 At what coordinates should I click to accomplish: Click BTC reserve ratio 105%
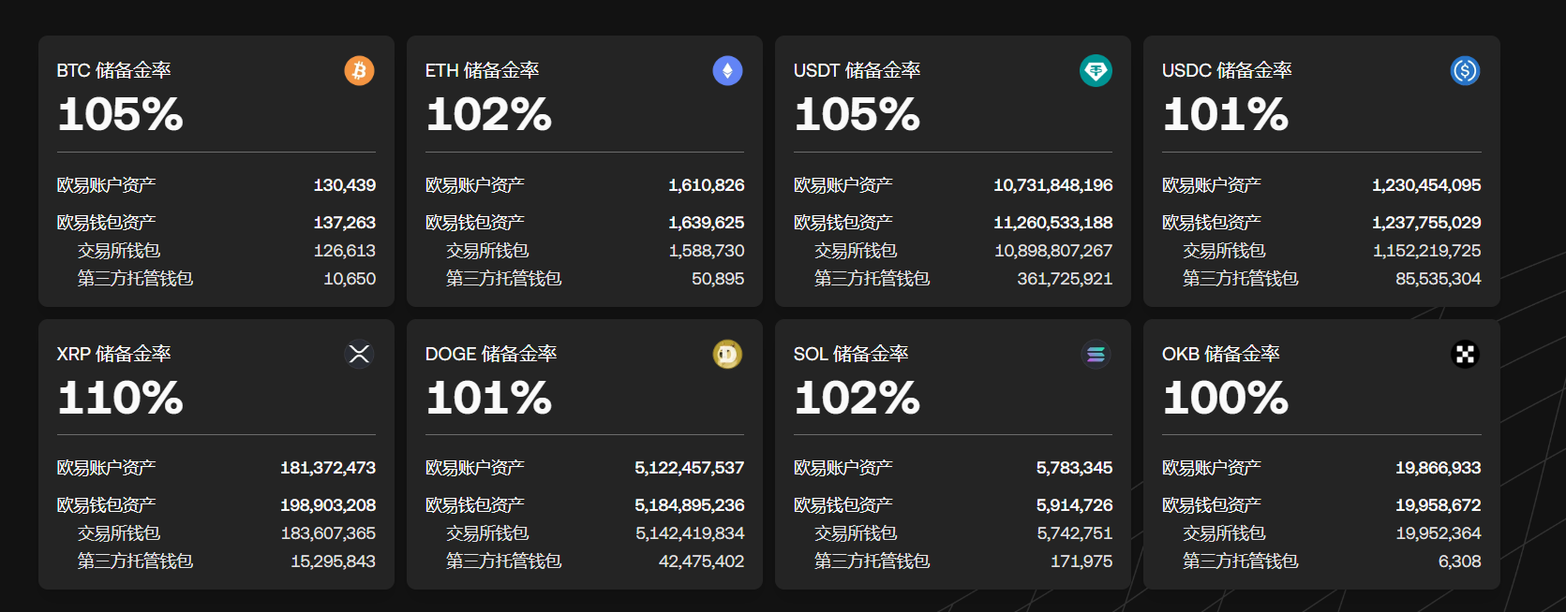click(x=120, y=115)
